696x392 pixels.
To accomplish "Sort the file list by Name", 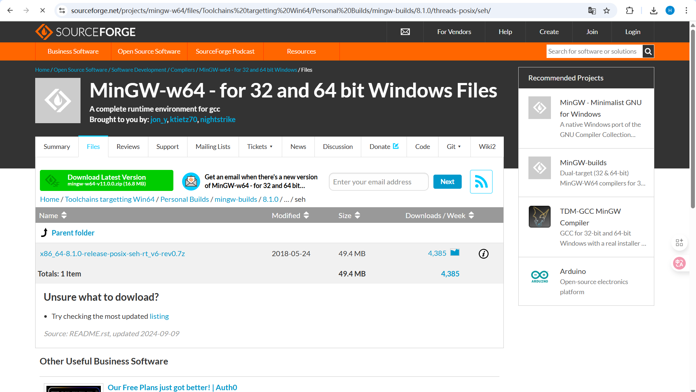I will pyautogui.click(x=53, y=215).
